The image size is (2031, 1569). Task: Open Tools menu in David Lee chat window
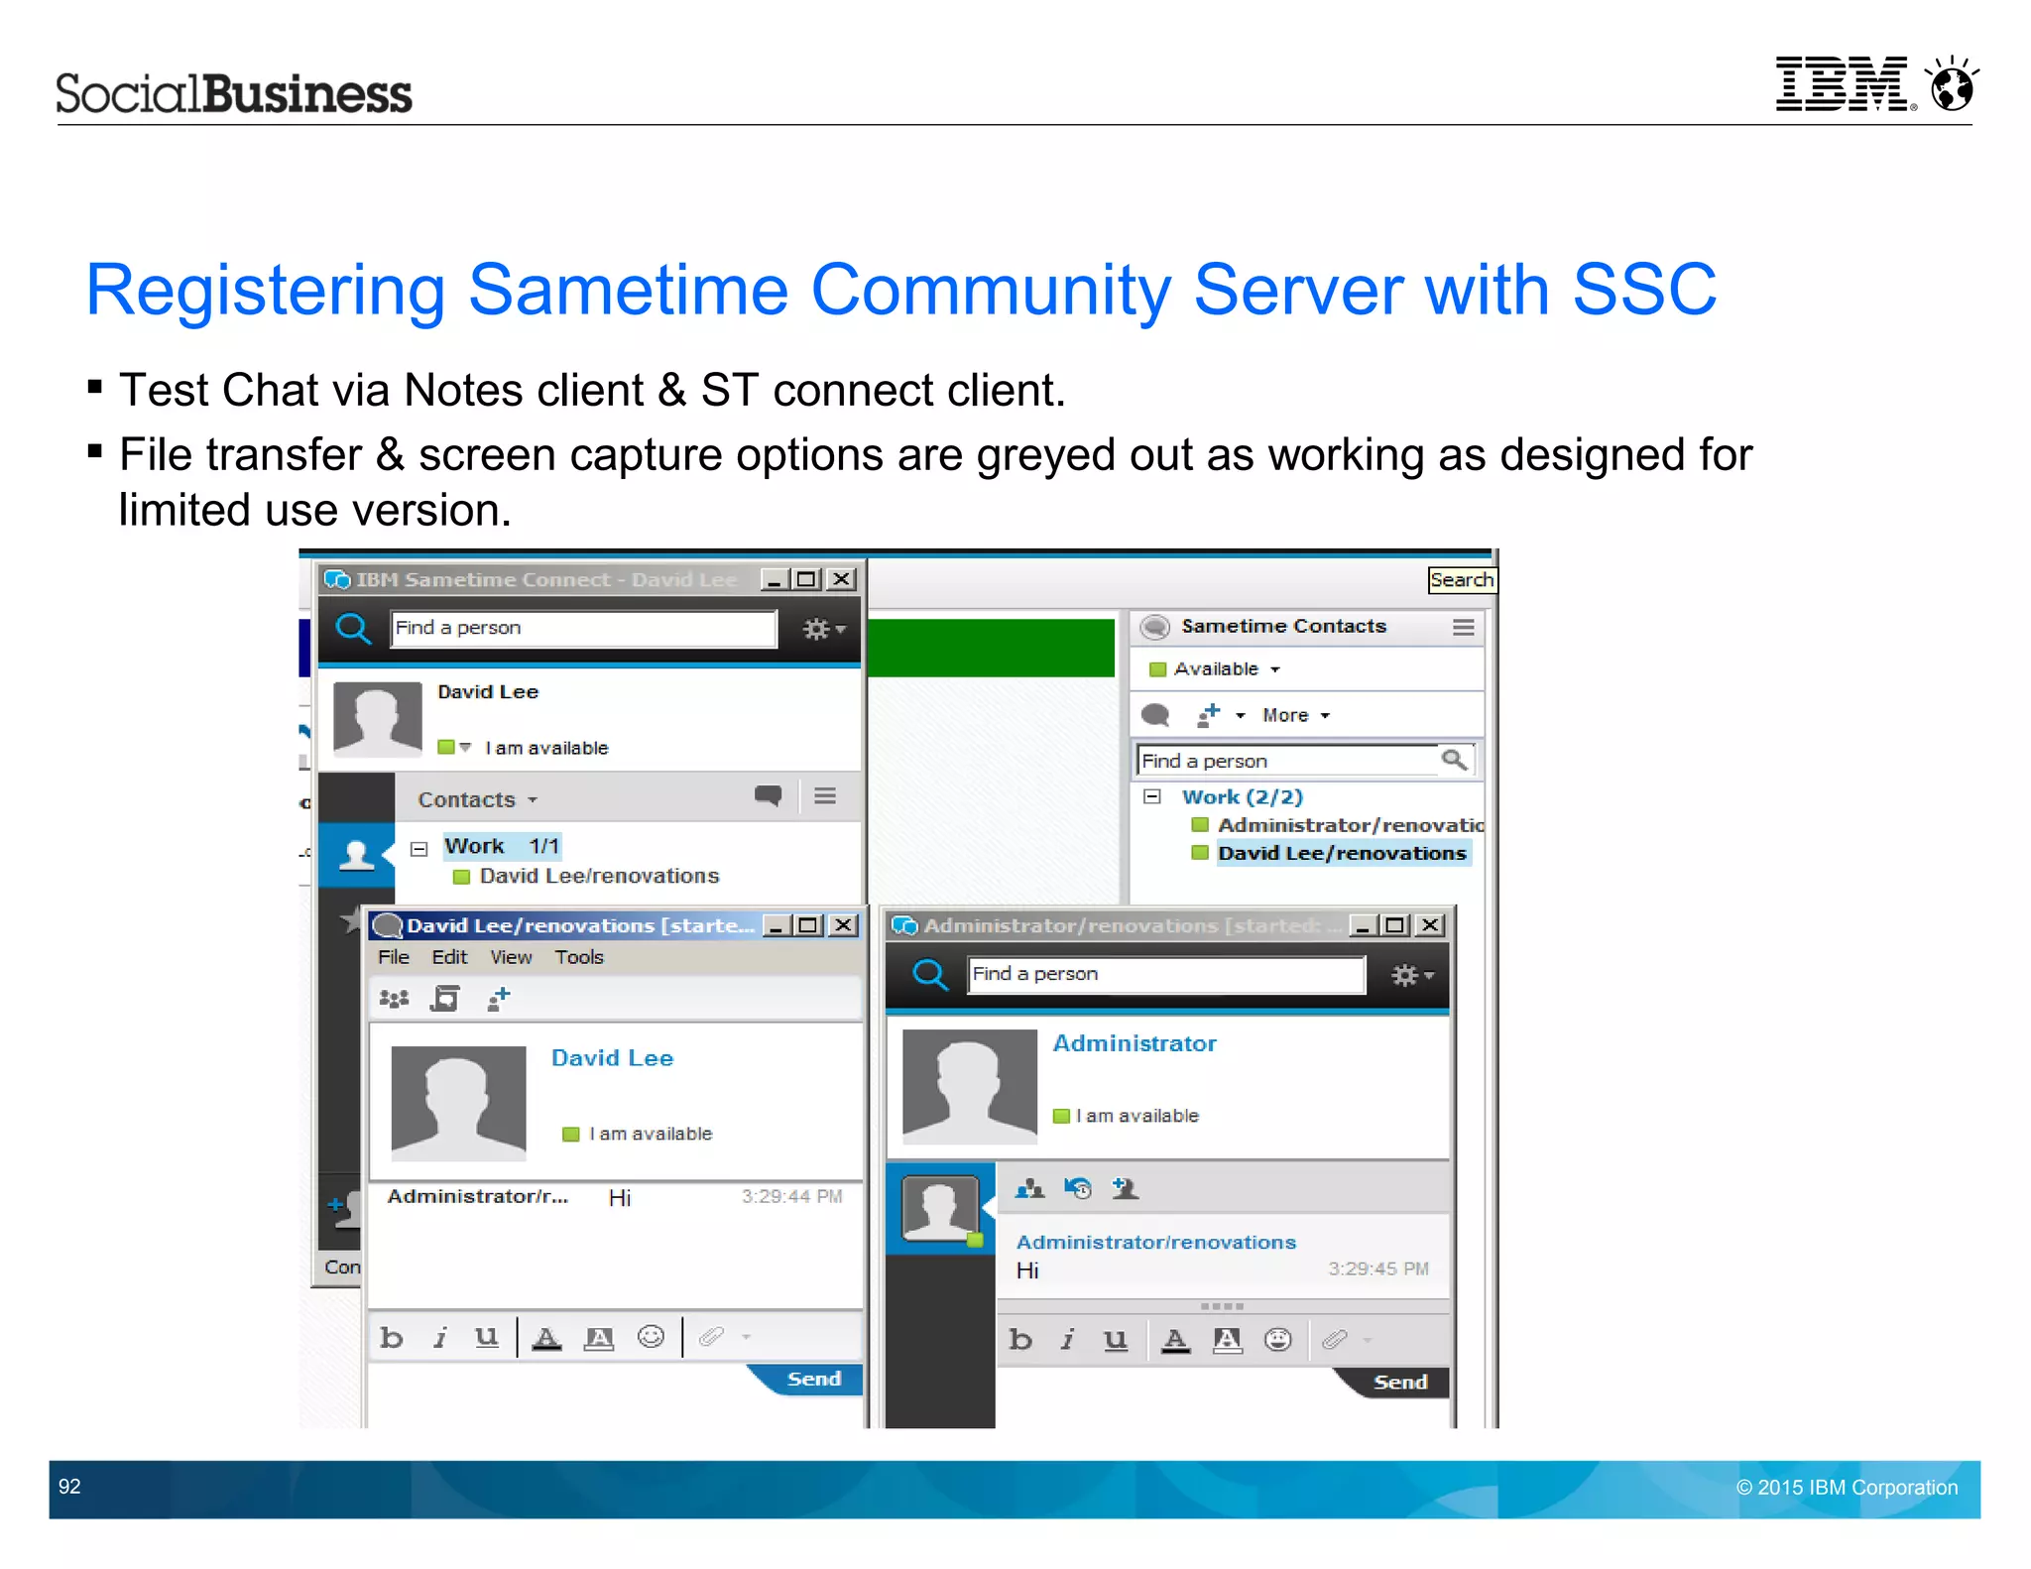[579, 957]
